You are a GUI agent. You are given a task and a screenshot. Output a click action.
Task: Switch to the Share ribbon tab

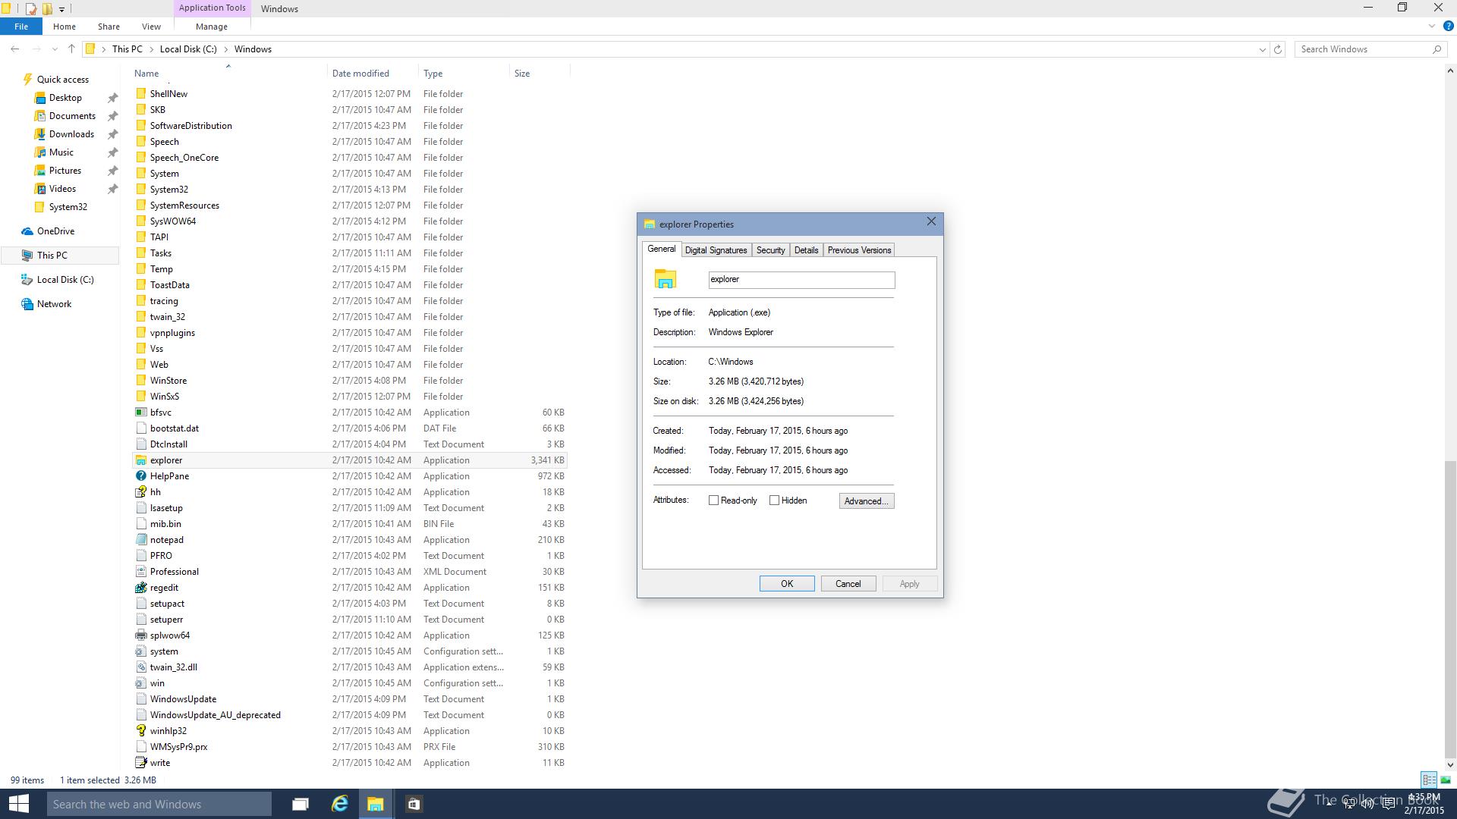[109, 27]
